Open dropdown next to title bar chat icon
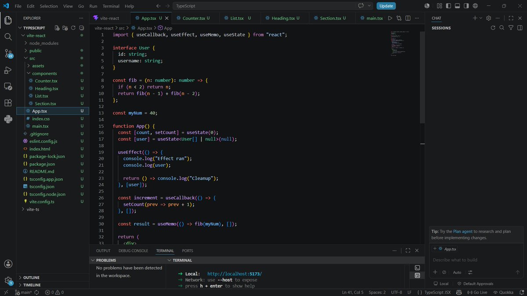This screenshot has width=527, height=296. click(369, 6)
